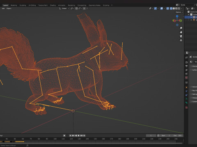Open object type visibility dropdown
Image resolution: width=197 pixels, height=147 pixels.
coord(151,9)
